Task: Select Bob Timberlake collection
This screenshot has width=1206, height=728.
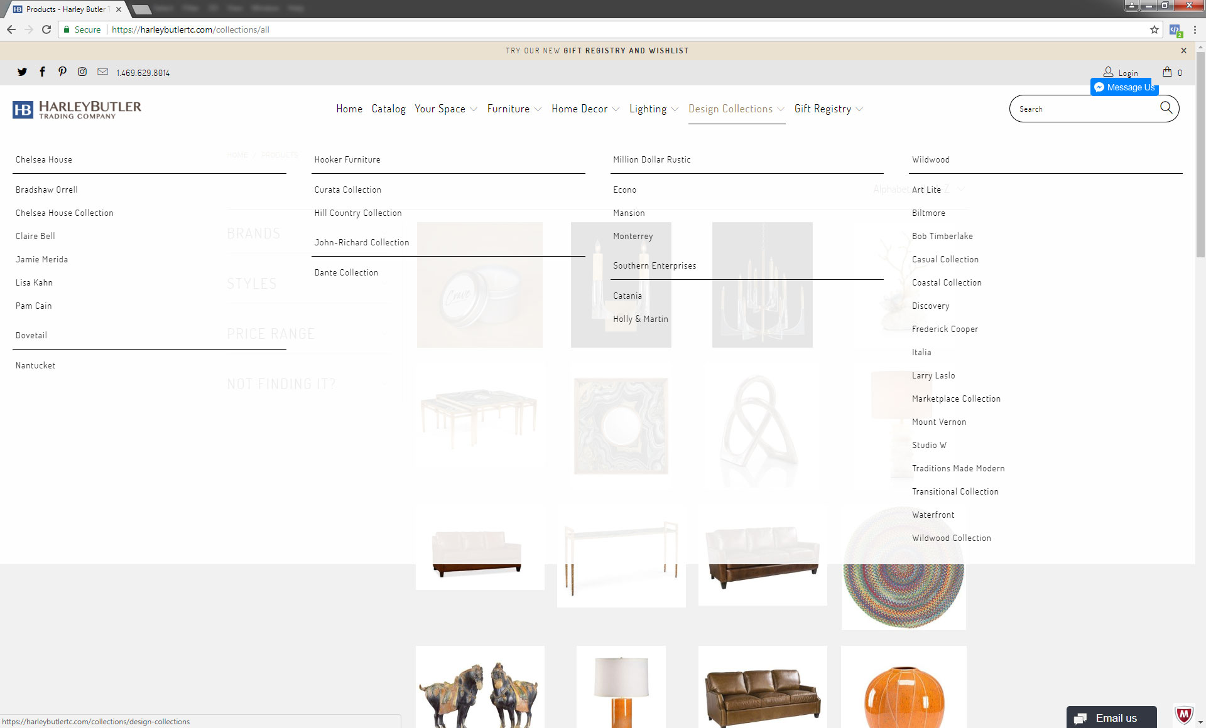Action: [942, 236]
